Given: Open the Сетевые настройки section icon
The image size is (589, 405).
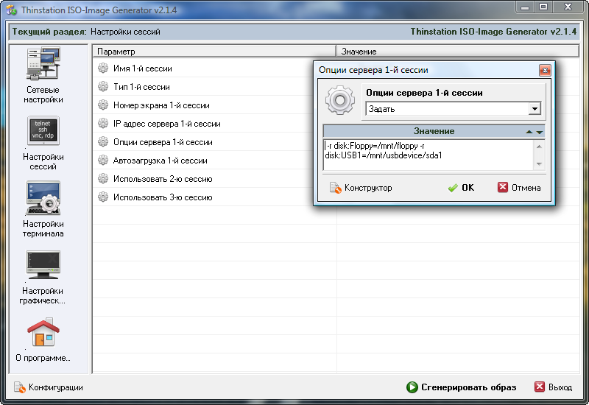Looking at the screenshot, I should tap(43, 63).
